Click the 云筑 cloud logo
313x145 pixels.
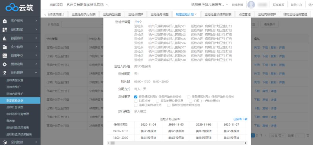[x=12, y=8]
